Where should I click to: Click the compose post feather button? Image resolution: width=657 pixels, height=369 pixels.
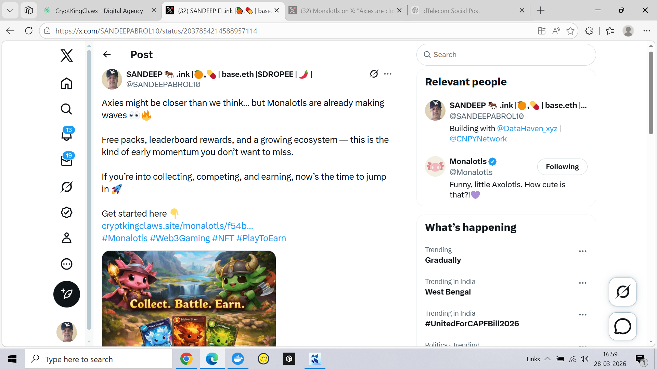click(66, 294)
